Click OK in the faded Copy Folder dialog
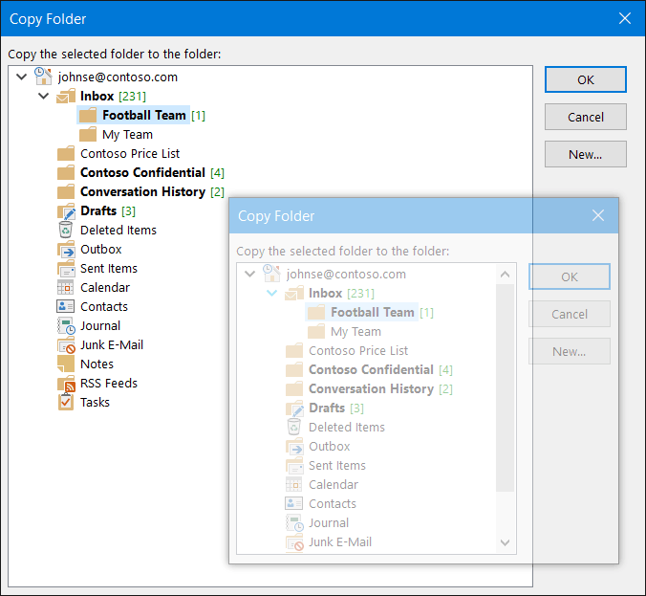 tap(570, 276)
